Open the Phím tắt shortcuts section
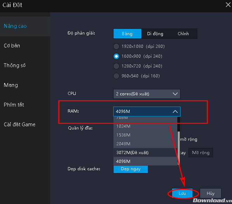The width and height of the screenshot is (232, 204). [x=14, y=105]
